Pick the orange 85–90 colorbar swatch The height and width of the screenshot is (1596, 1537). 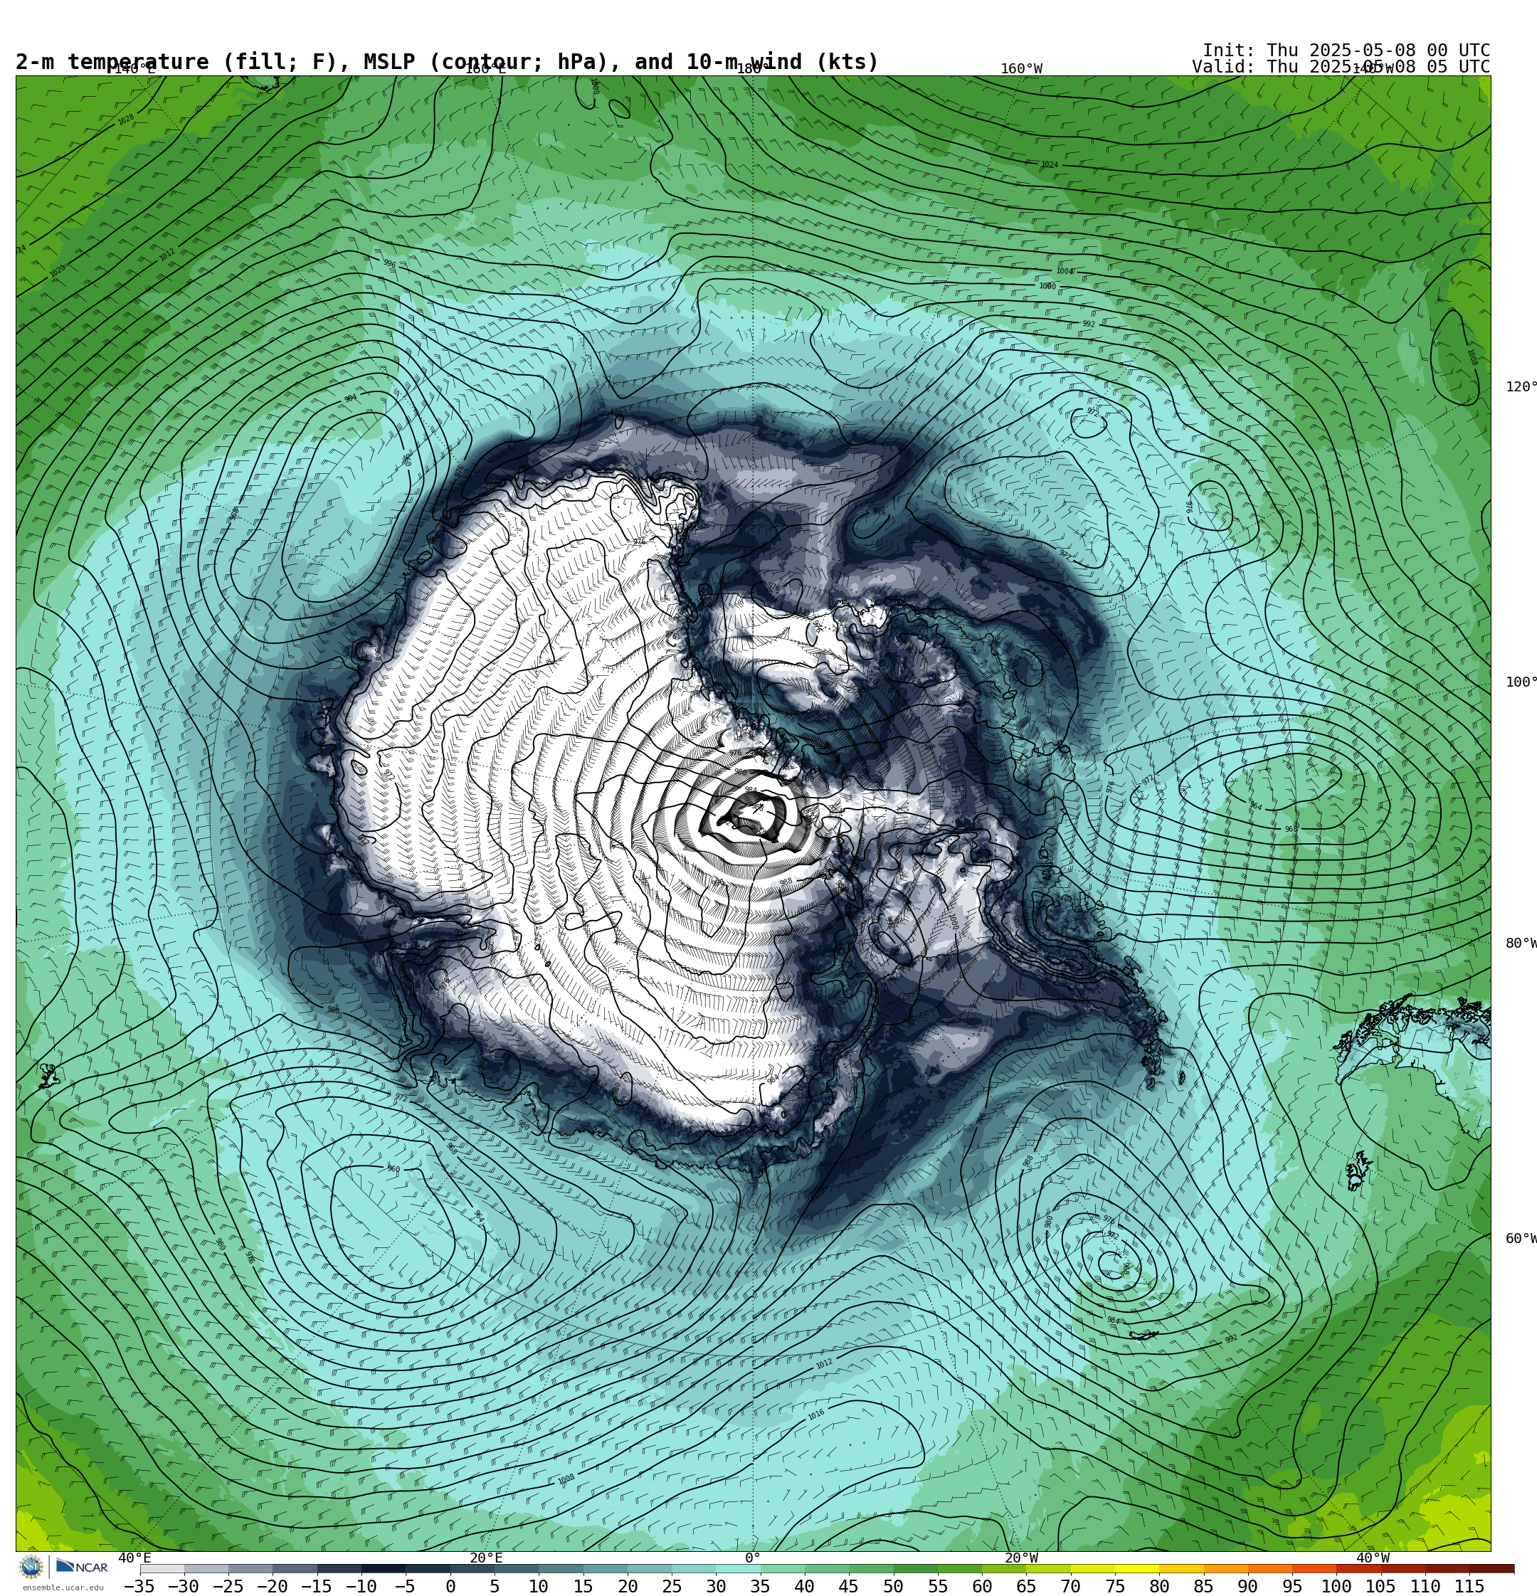pyautogui.click(x=1225, y=1568)
